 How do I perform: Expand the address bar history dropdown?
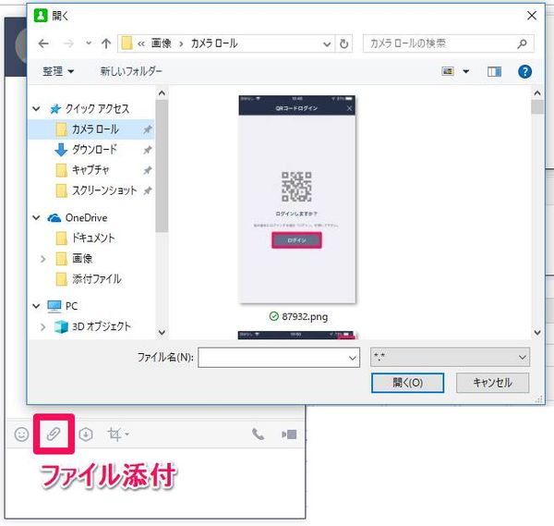coord(327,43)
